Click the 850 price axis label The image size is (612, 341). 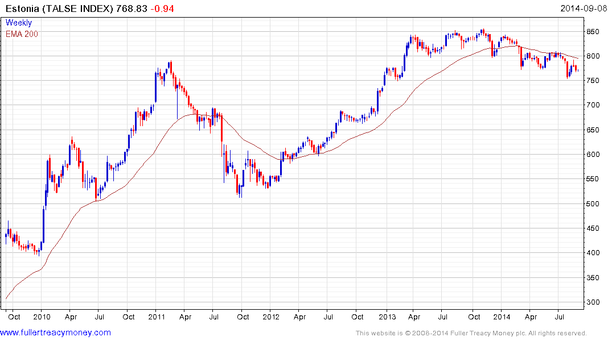pos(593,32)
